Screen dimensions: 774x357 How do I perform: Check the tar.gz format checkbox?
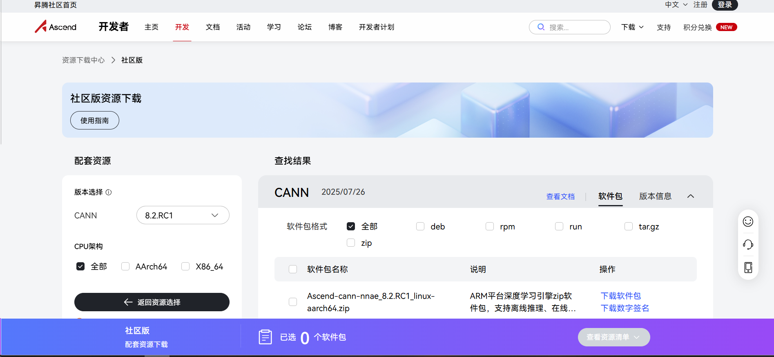click(629, 226)
